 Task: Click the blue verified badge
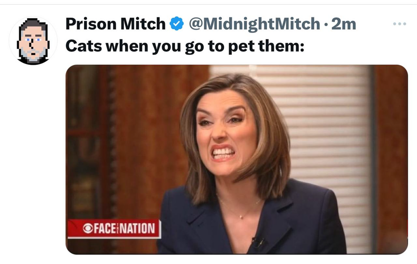[x=177, y=24]
